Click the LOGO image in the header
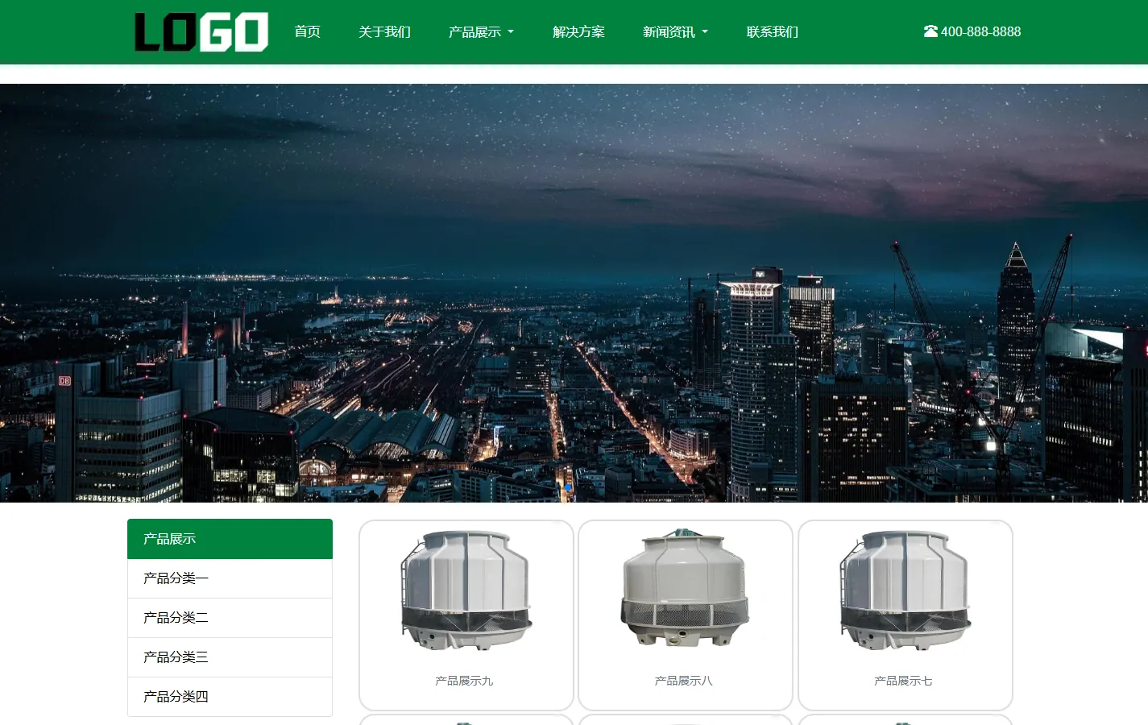1148x725 pixels. [x=201, y=32]
